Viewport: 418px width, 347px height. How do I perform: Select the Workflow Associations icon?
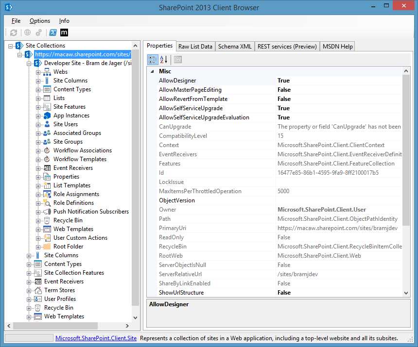pyautogui.click(x=47, y=150)
